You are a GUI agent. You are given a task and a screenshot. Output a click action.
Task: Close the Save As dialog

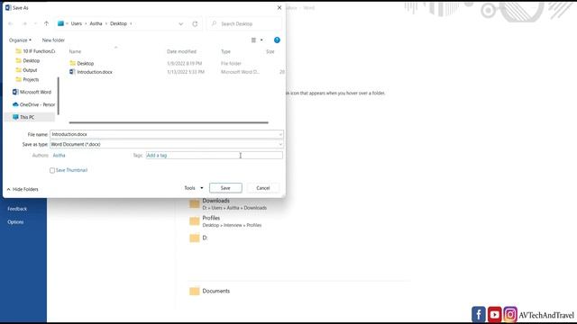tap(279, 8)
